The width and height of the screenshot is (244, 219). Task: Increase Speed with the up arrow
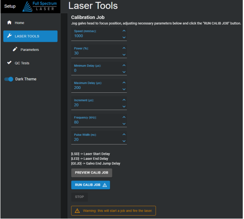(x=124, y=31)
